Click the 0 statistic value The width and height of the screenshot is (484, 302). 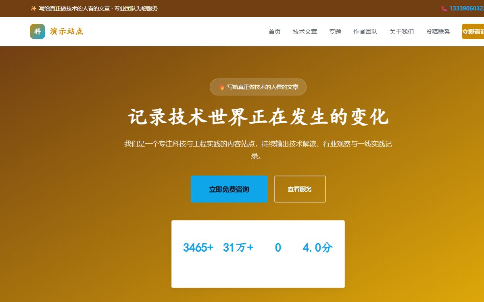tap(278, 248)
